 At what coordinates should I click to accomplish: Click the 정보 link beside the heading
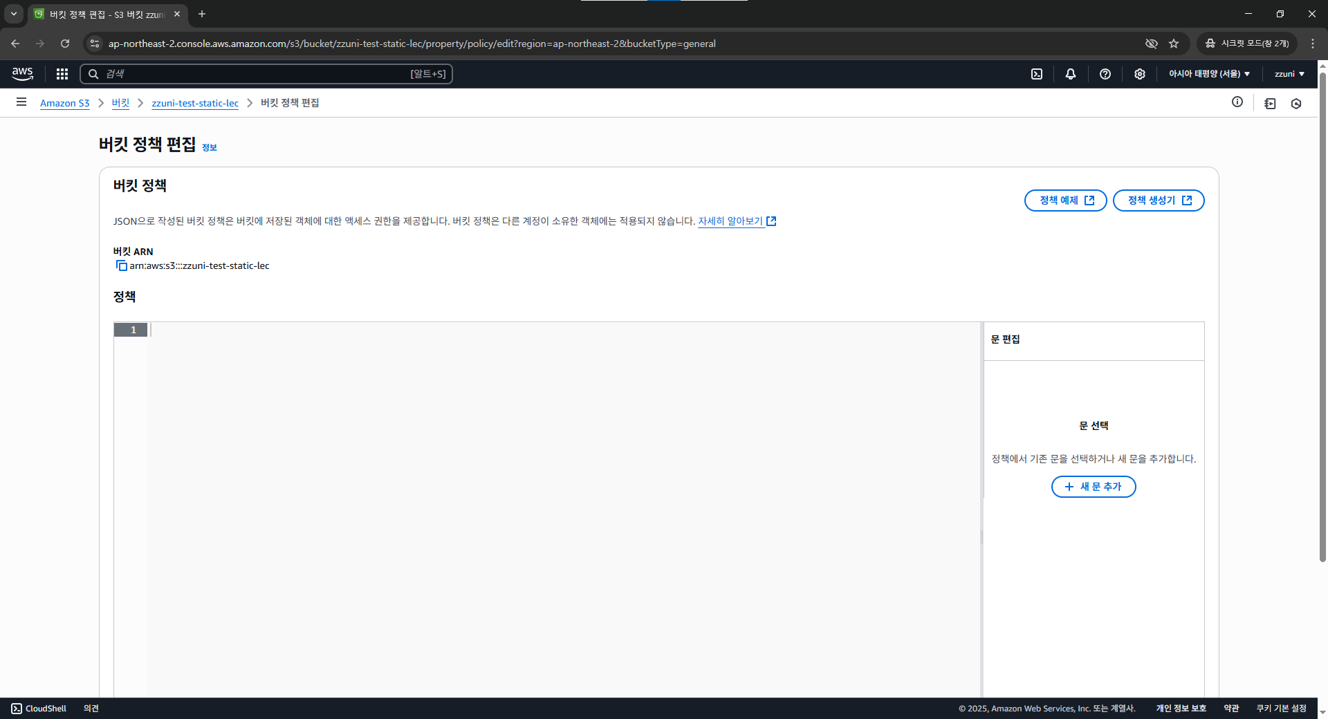point(210,147)
